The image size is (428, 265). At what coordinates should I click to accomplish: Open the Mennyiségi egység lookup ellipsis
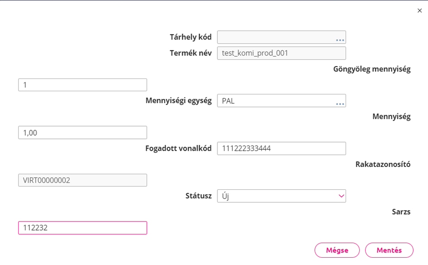click(340, 103)
